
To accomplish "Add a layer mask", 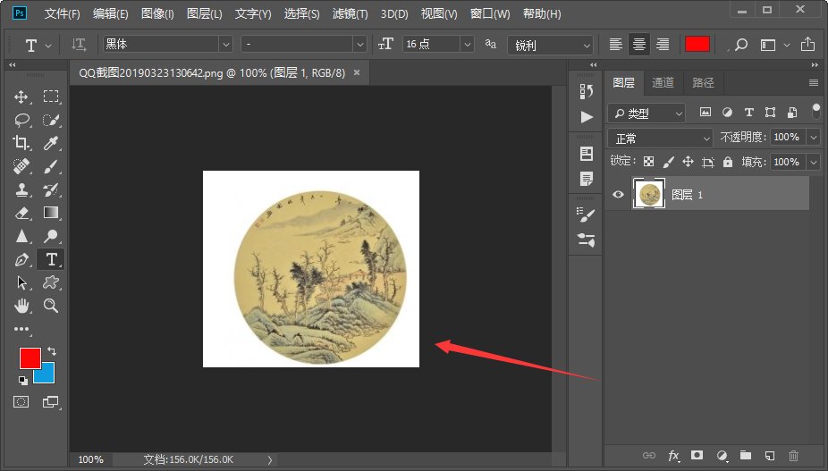I will point(697,455).
